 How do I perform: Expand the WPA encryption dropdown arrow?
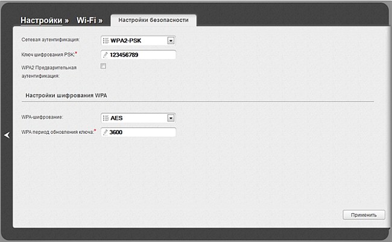coord(171,118)
